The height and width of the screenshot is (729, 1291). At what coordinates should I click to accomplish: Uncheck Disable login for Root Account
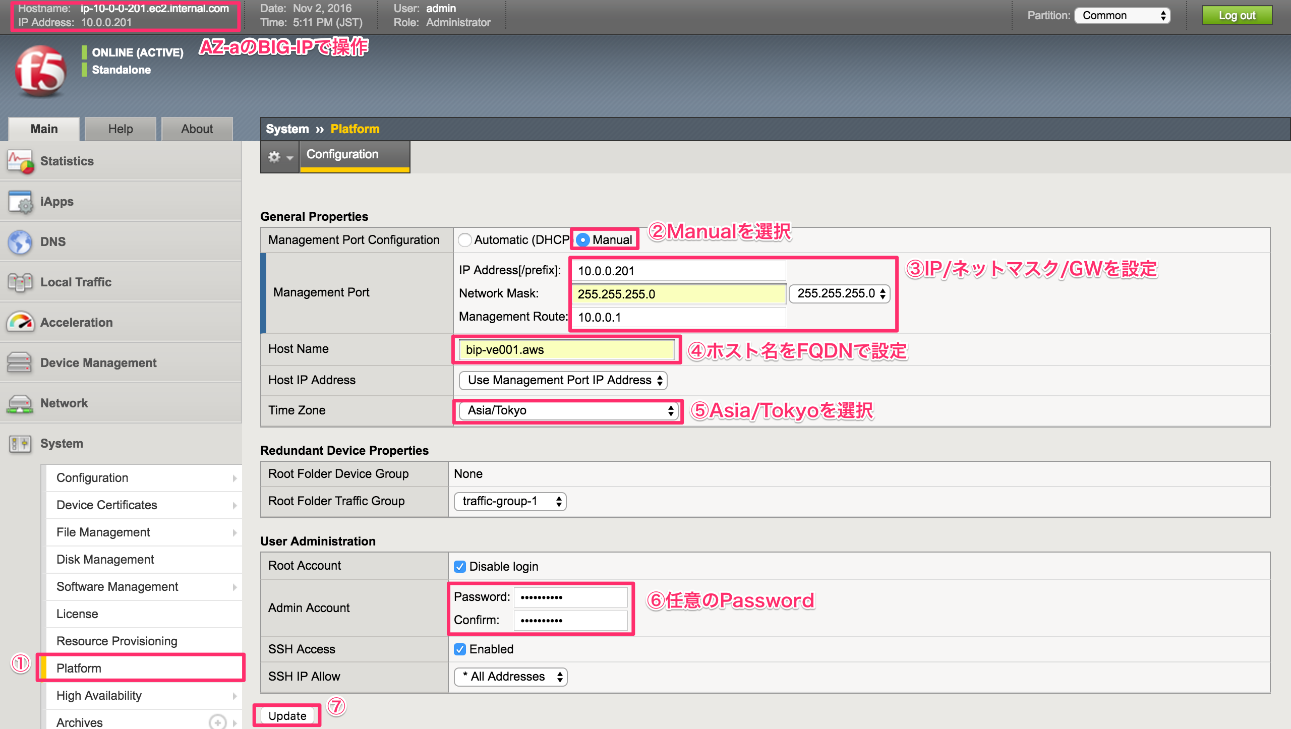point(459,566)
